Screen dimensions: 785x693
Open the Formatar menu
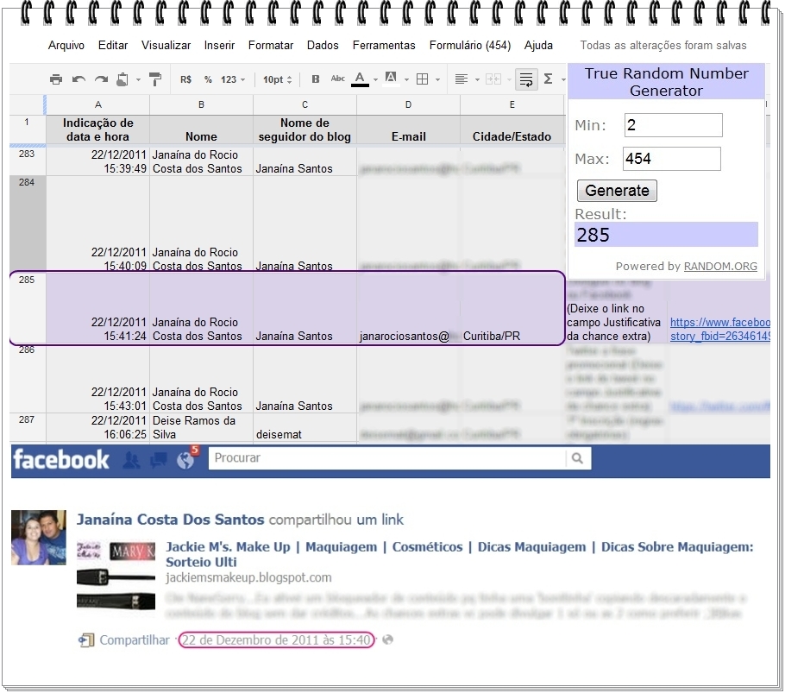[x=271, y=45]
